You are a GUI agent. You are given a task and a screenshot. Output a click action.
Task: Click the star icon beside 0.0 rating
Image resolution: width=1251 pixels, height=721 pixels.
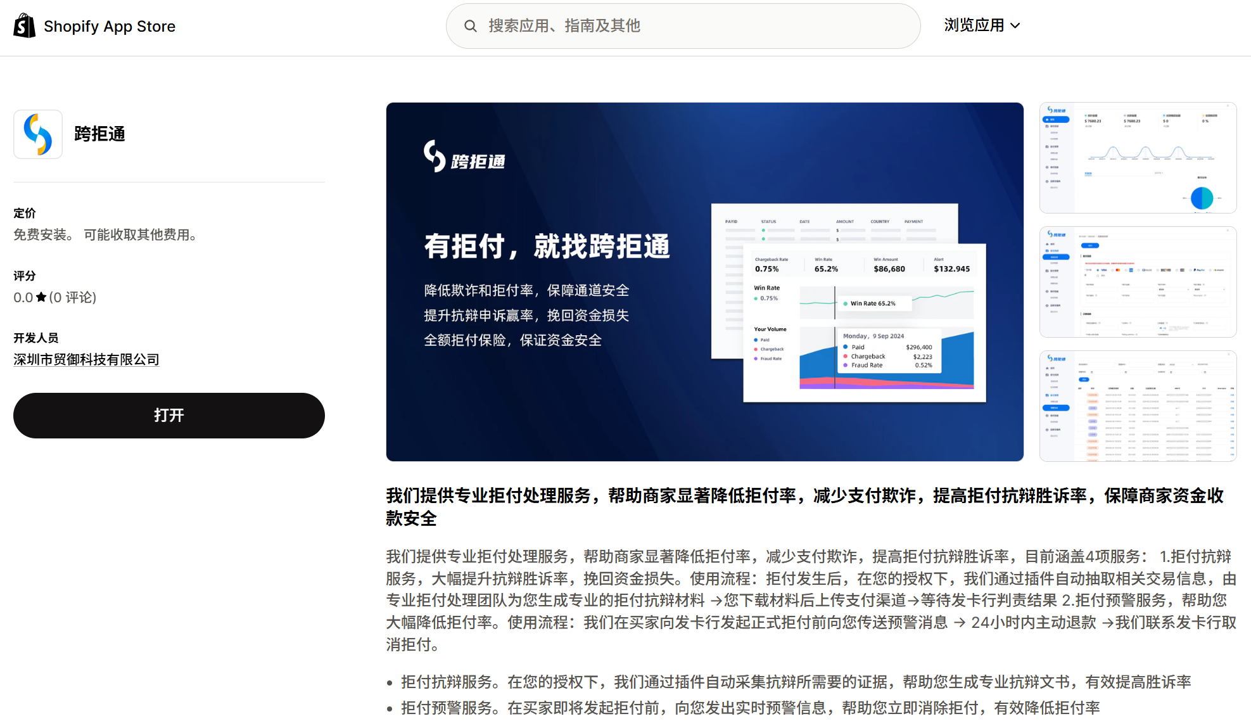41,297
